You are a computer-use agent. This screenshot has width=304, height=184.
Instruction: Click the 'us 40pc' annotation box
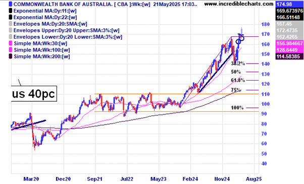click(34, 94)
